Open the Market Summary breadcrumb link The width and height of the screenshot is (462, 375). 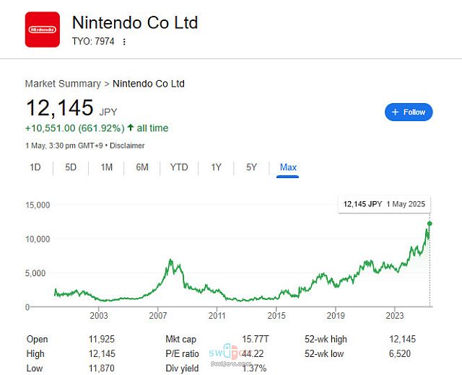point(63,84)
